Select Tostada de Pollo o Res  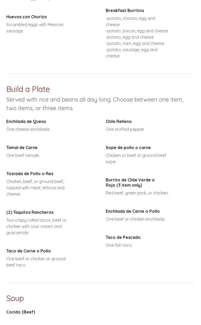30,174
